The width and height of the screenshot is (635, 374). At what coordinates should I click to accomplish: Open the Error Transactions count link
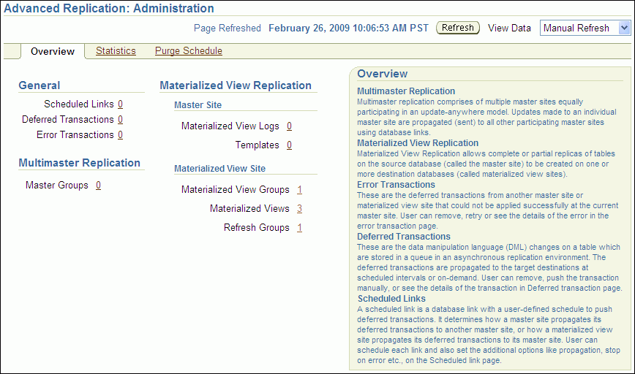120,135
